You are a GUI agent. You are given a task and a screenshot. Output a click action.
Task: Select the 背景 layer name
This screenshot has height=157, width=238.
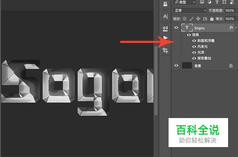click(198, 66)
